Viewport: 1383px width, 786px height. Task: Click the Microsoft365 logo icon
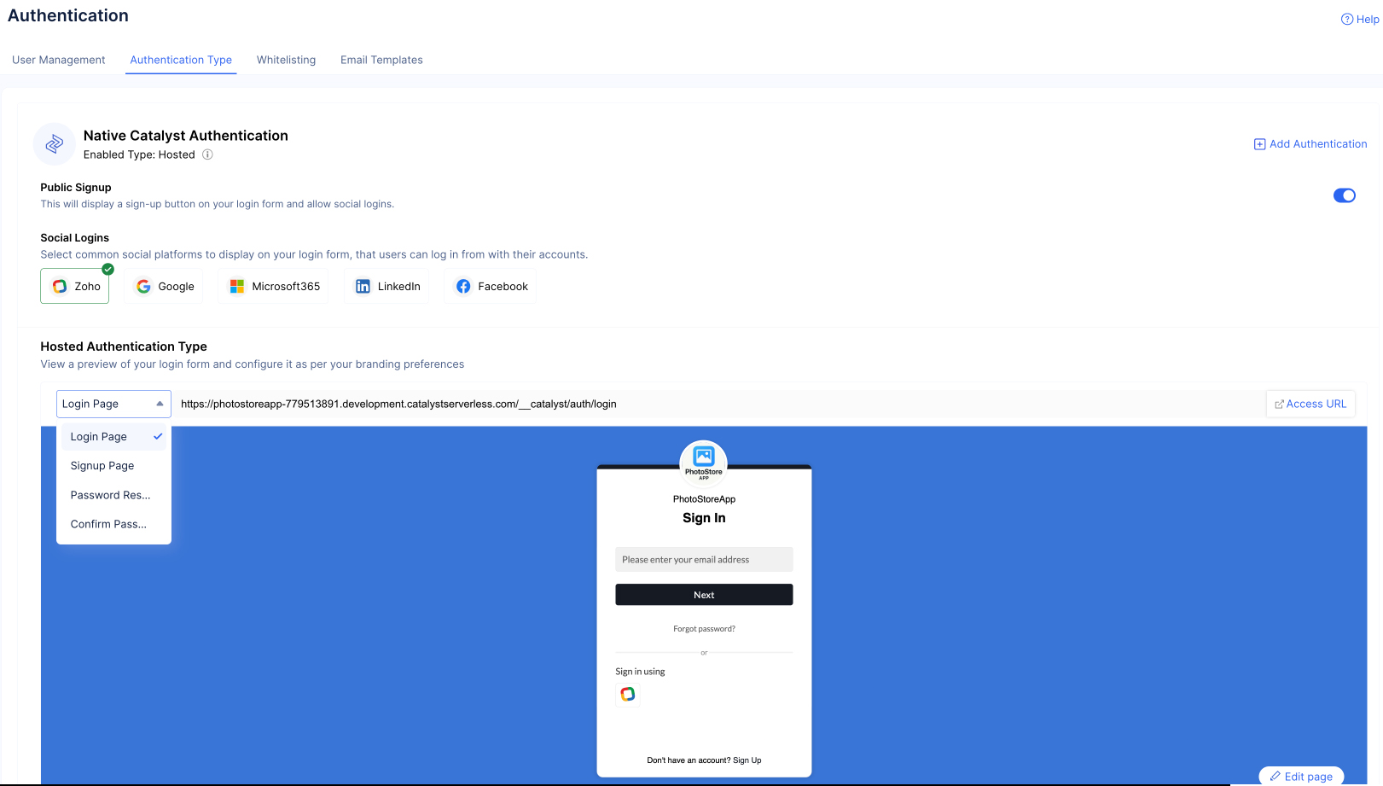[x=237, y=287]
